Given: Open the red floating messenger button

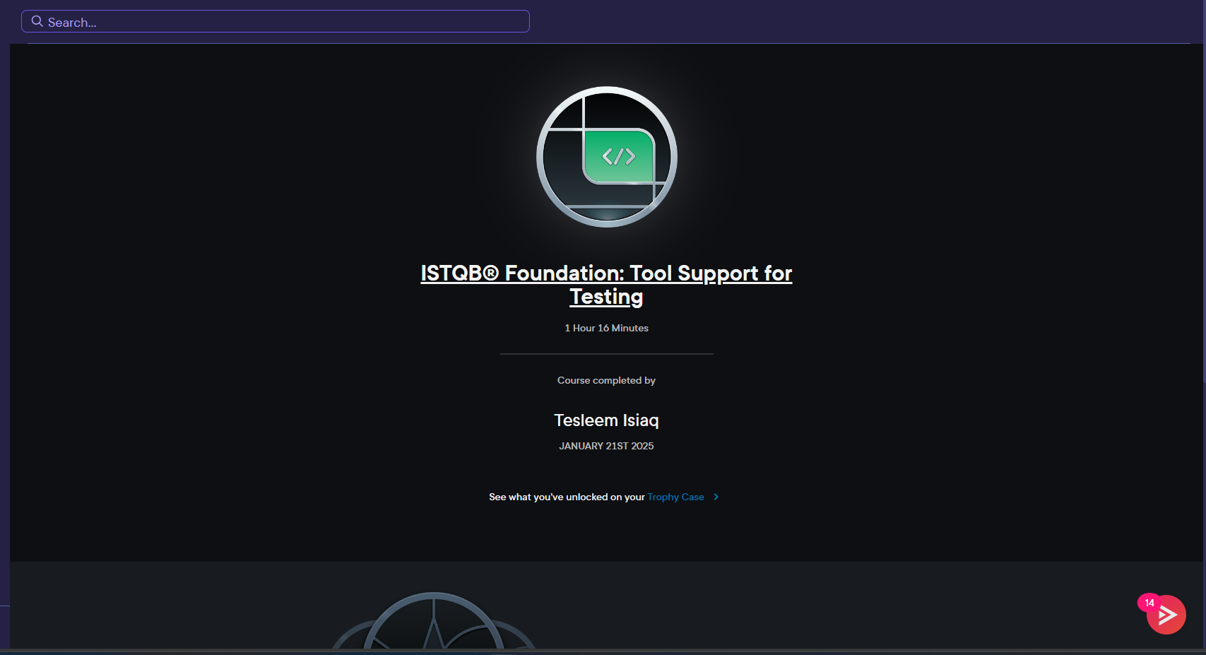Looking at the screenshot, I should 1167,616.
